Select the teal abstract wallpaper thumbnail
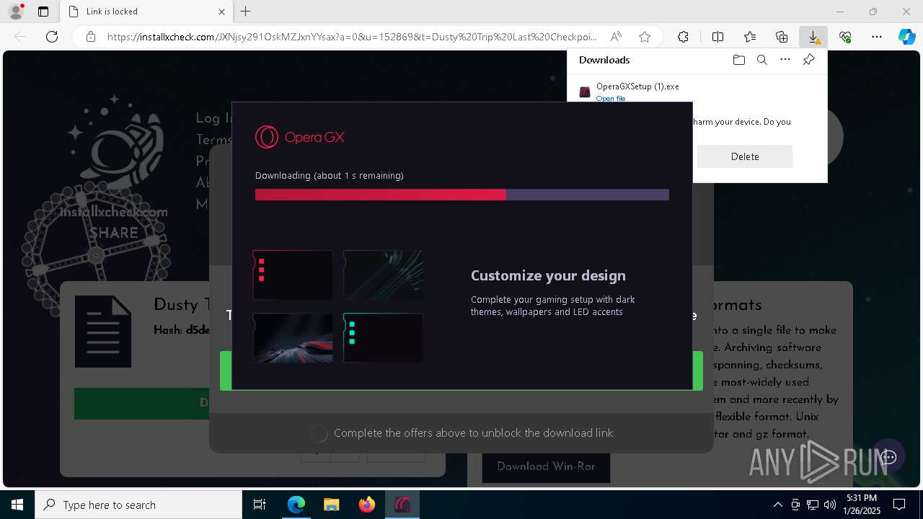This screenshot has height=519, width=923. click(x=383, y=275)
